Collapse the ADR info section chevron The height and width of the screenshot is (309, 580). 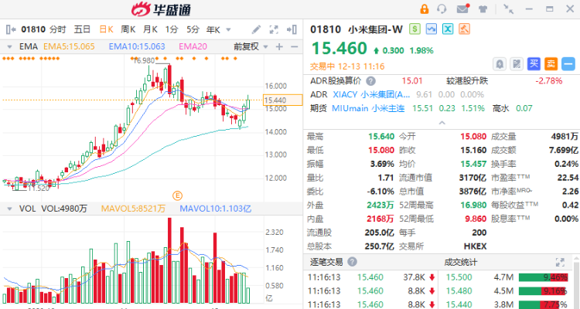pyautogui.click(x=442, y=123)
